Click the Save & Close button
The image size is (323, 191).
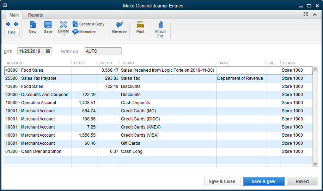[222, 181]
